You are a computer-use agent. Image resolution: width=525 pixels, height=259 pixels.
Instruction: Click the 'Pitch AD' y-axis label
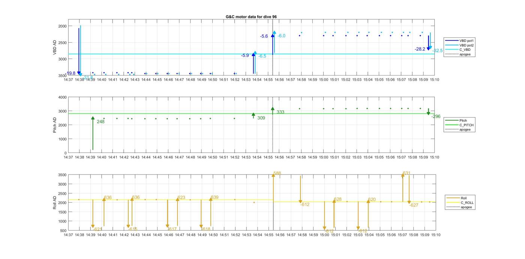55,125
